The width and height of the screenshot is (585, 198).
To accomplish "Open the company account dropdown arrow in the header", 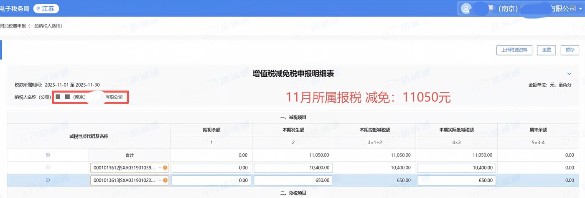I will (581, 9).
